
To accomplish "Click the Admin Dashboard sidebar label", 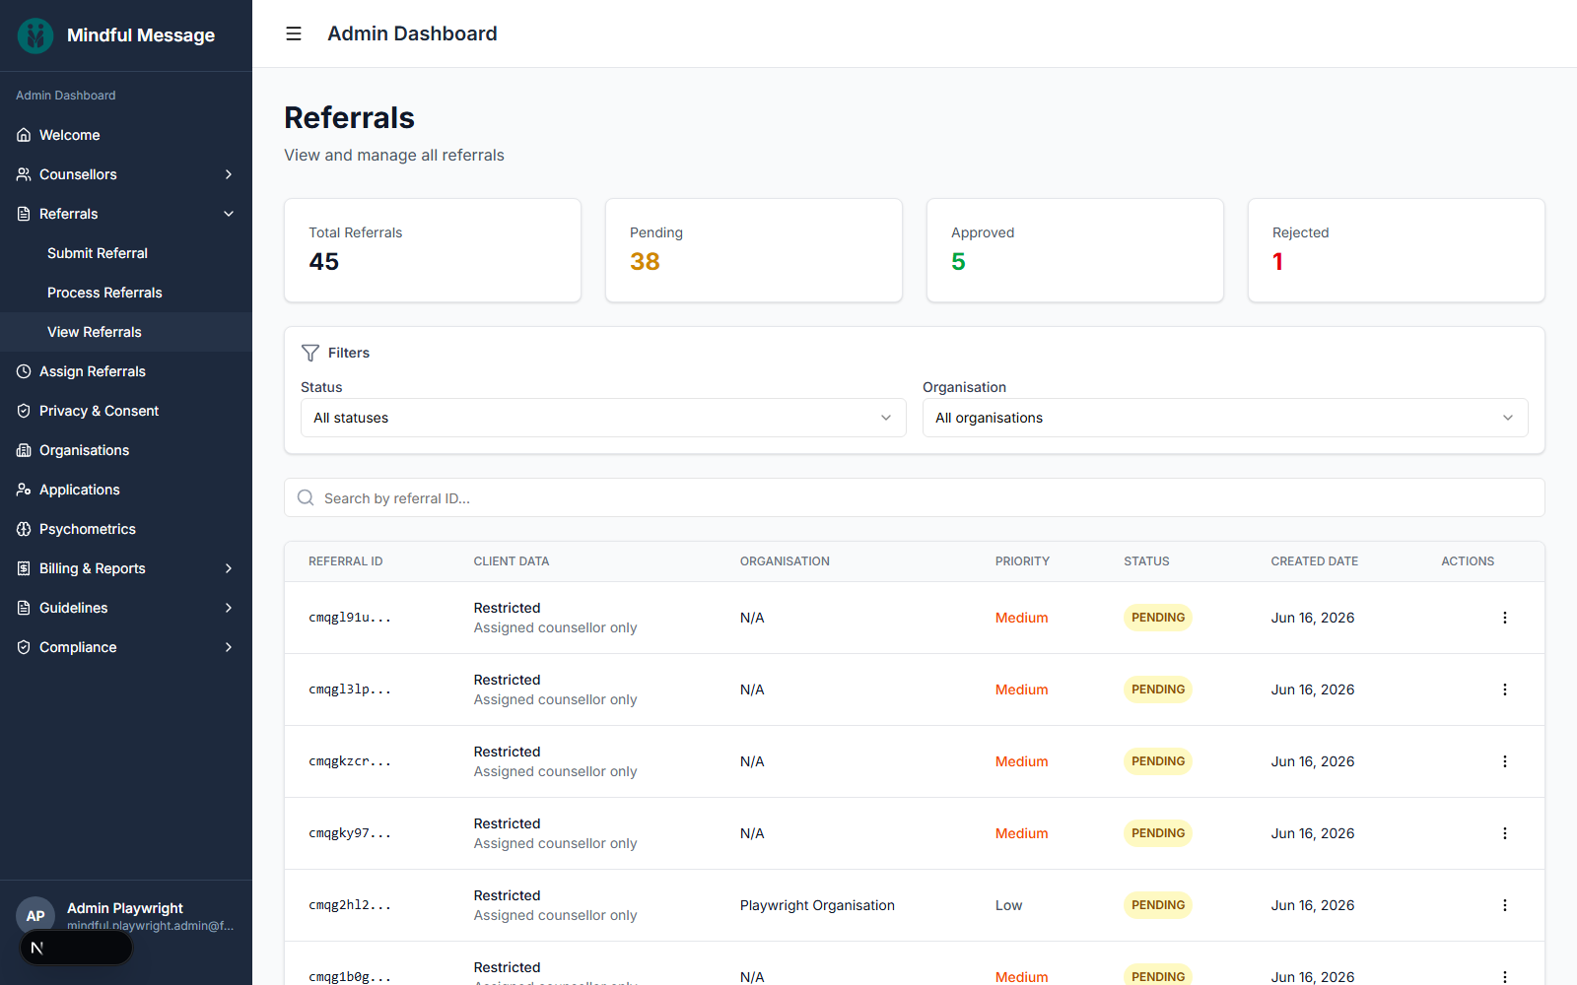I will coord(66,96).
